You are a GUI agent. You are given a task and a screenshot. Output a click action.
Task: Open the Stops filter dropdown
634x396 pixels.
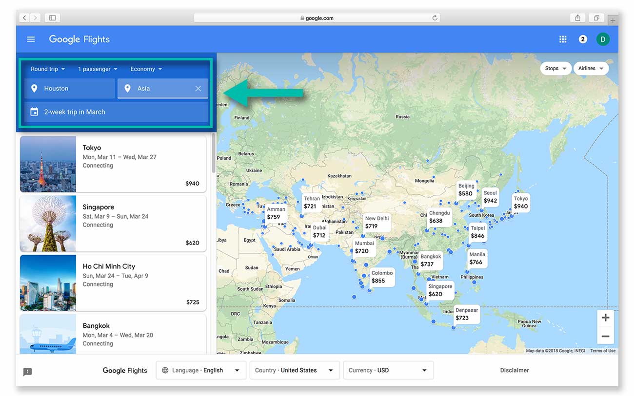click(555, 68)
